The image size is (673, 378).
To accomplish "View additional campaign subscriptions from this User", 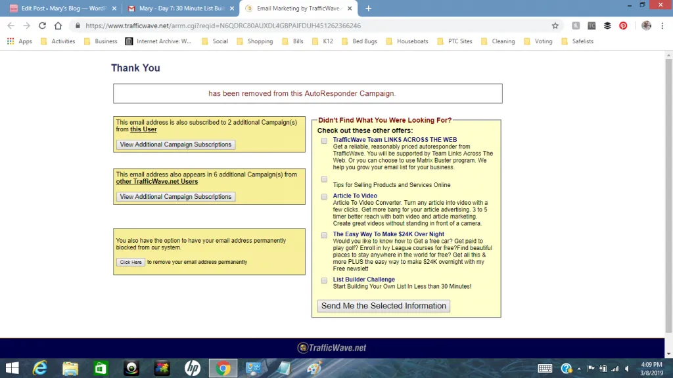I will click(x=175, y=144).
